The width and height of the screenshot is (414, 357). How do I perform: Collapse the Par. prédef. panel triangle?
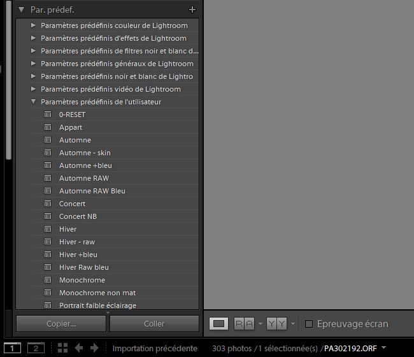pyautogui.click(x=22, y=10)
